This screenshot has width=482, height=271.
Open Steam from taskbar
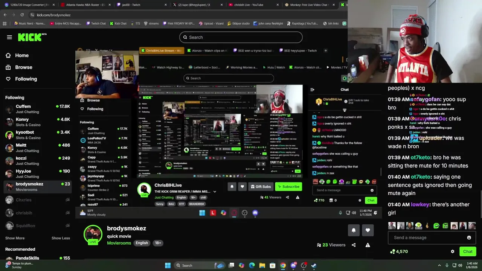314,265
